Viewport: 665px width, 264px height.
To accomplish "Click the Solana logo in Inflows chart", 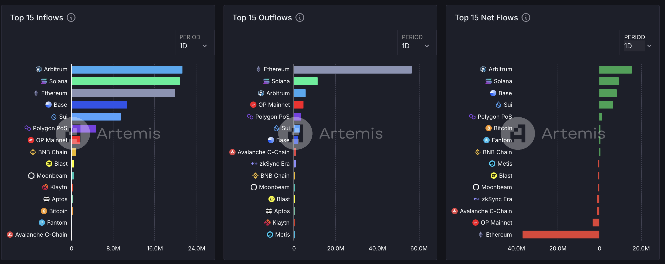I will [x=44, y=81].
